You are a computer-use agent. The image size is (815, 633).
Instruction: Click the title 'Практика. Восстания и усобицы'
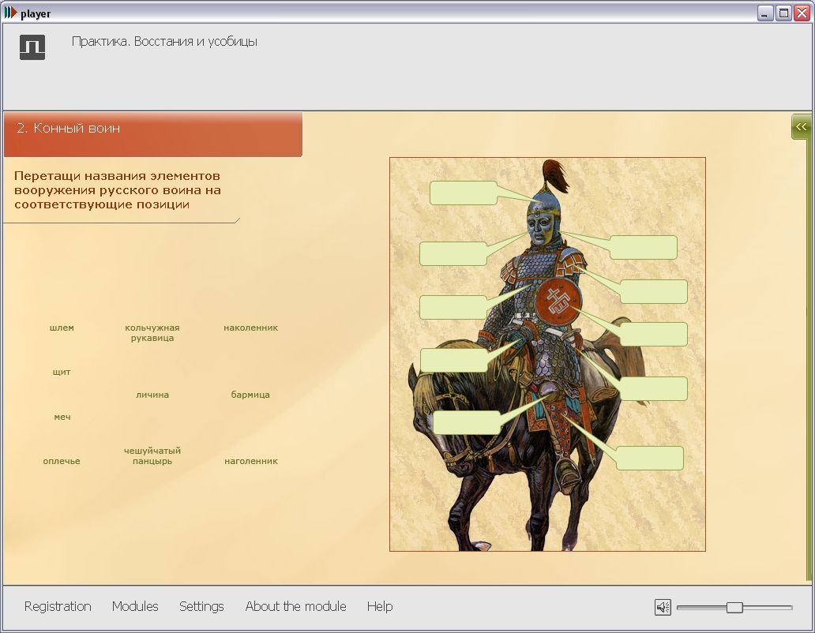point(164,42)
